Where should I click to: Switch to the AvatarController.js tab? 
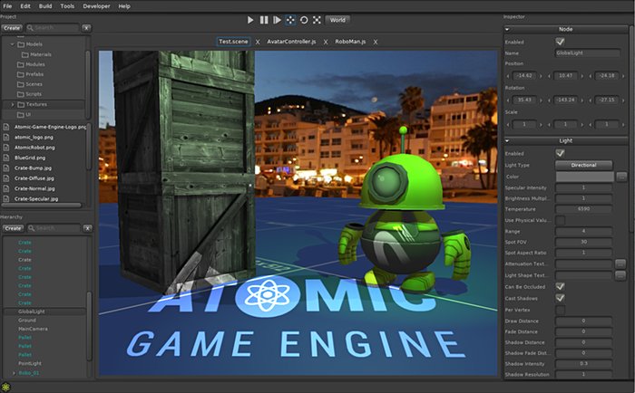click(x=291, y=42)
